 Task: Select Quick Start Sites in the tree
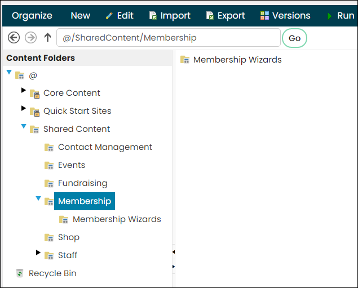pos(77,111)
